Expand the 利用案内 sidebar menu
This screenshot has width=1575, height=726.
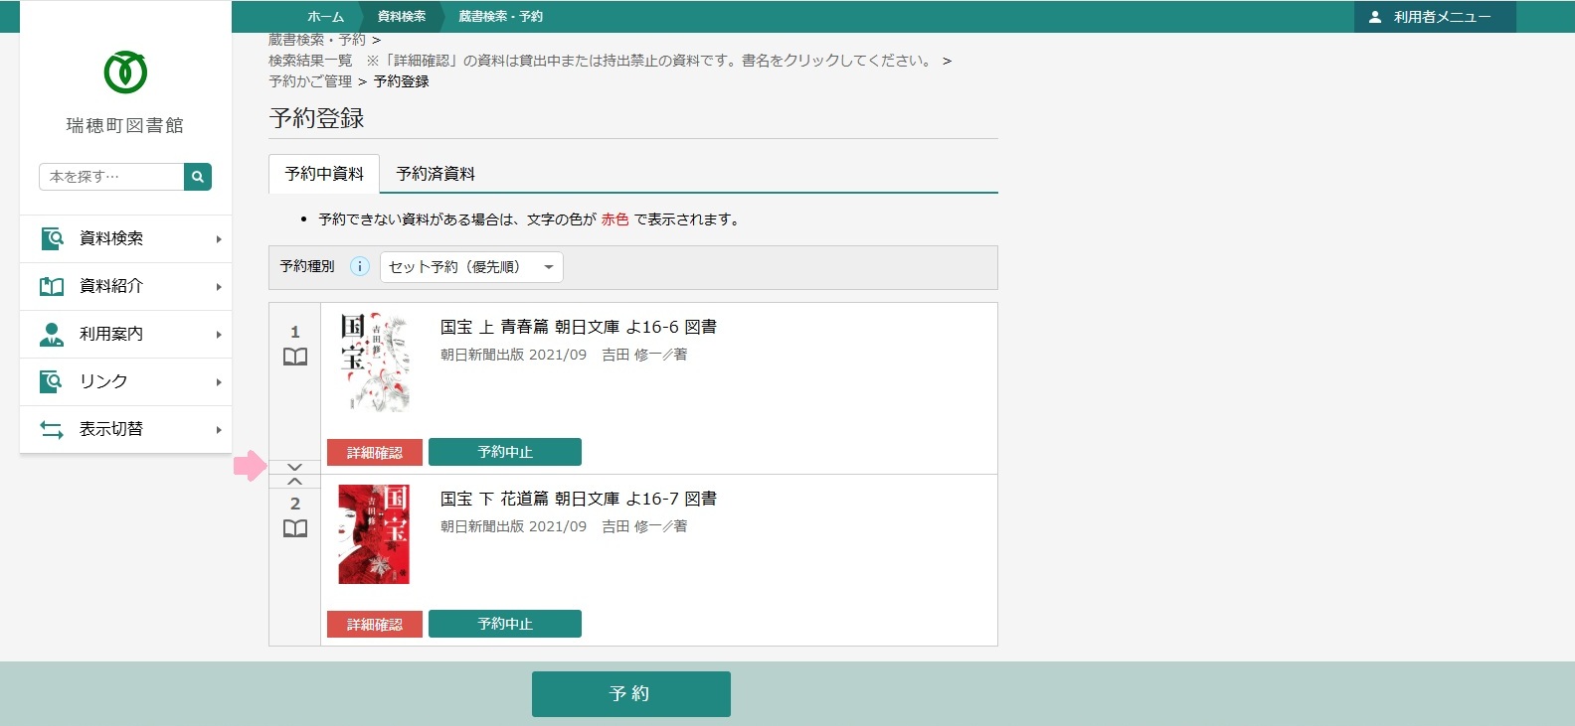(x=125, y=334)
